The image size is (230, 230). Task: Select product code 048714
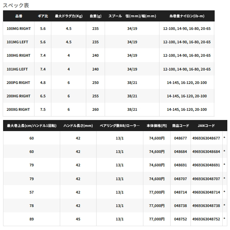coord(181,192)
